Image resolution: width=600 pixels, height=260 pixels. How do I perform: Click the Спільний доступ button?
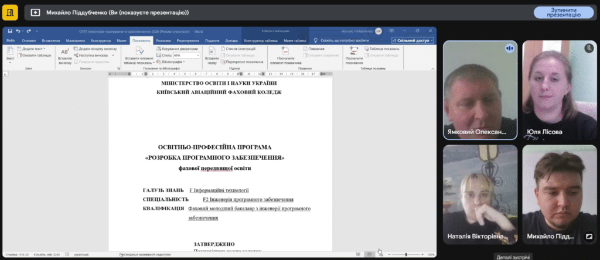tap(413, 40)
